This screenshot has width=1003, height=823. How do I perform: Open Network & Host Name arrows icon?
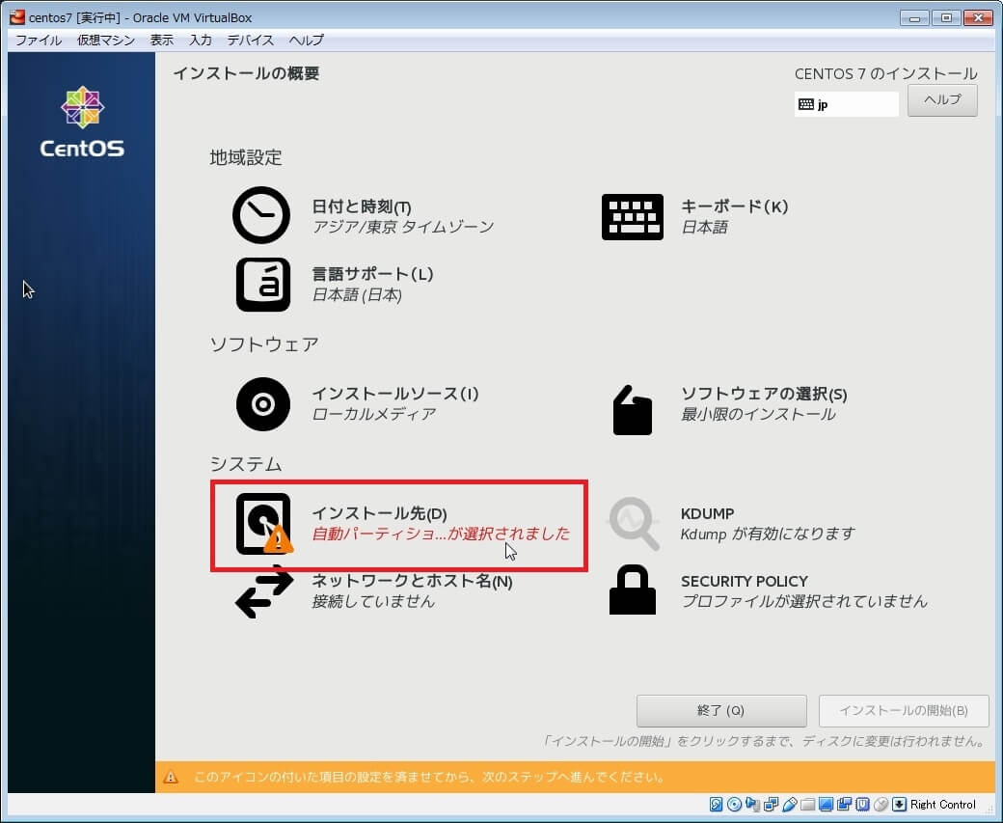263,591
